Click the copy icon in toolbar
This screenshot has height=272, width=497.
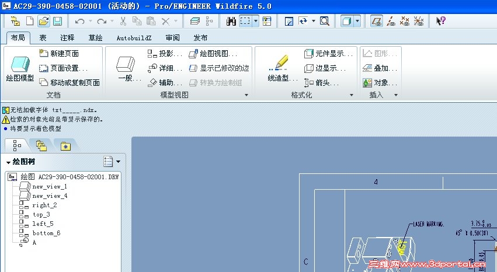click(137, 21)
